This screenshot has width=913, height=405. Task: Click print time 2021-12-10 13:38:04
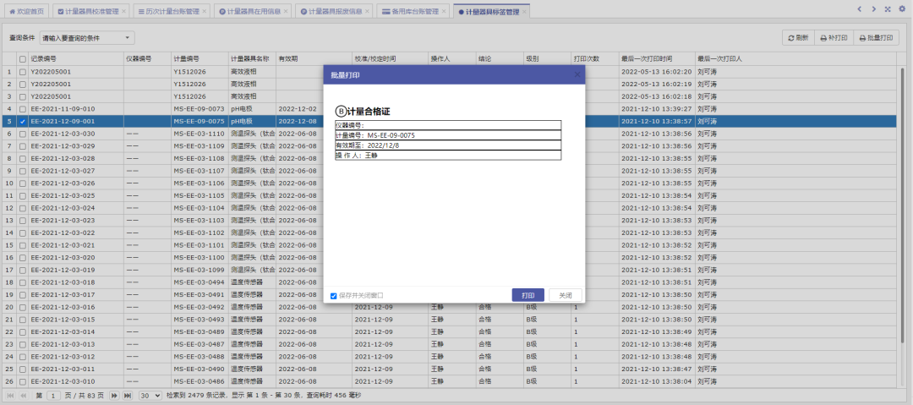656,381
